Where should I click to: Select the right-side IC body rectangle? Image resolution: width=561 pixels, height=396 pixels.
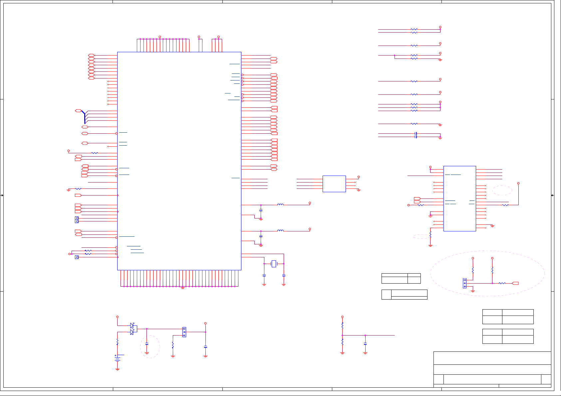click(459, 198)
